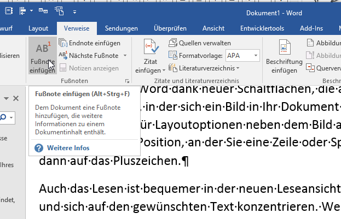
Task: Click the line 'und sich auf den gewünschten'
Action: [x=190, y=207]
